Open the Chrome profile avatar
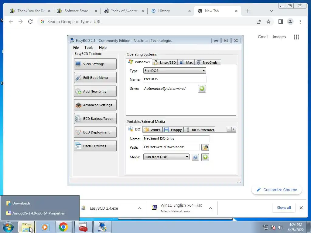 tap(290, 22)
